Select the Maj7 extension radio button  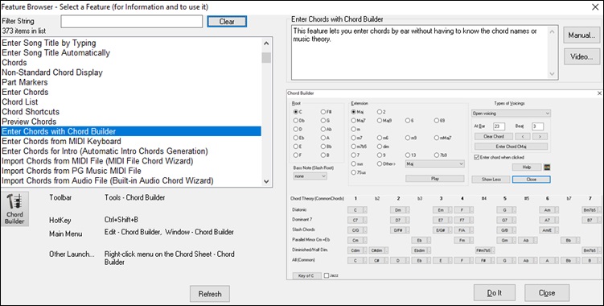coord(354,121)
